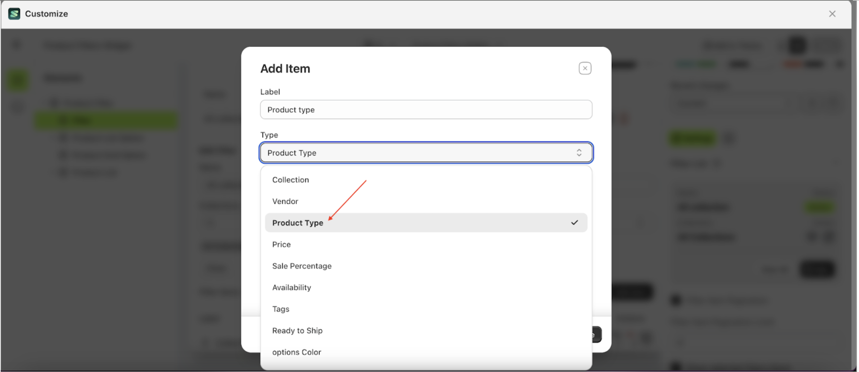
Task: Click the close icon on the Customize header
Action: coord(832,14)
